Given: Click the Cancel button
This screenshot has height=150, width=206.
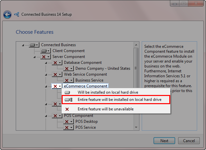Looking at the screenshot, I should [189, 141].
